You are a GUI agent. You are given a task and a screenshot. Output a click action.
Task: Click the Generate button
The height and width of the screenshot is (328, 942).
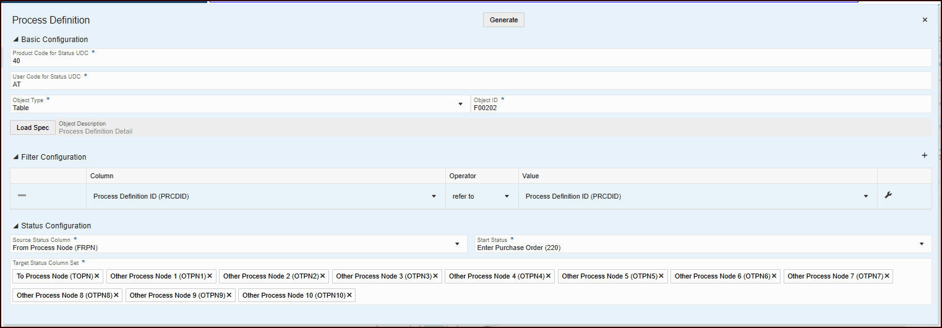click(x=503, y=20)
